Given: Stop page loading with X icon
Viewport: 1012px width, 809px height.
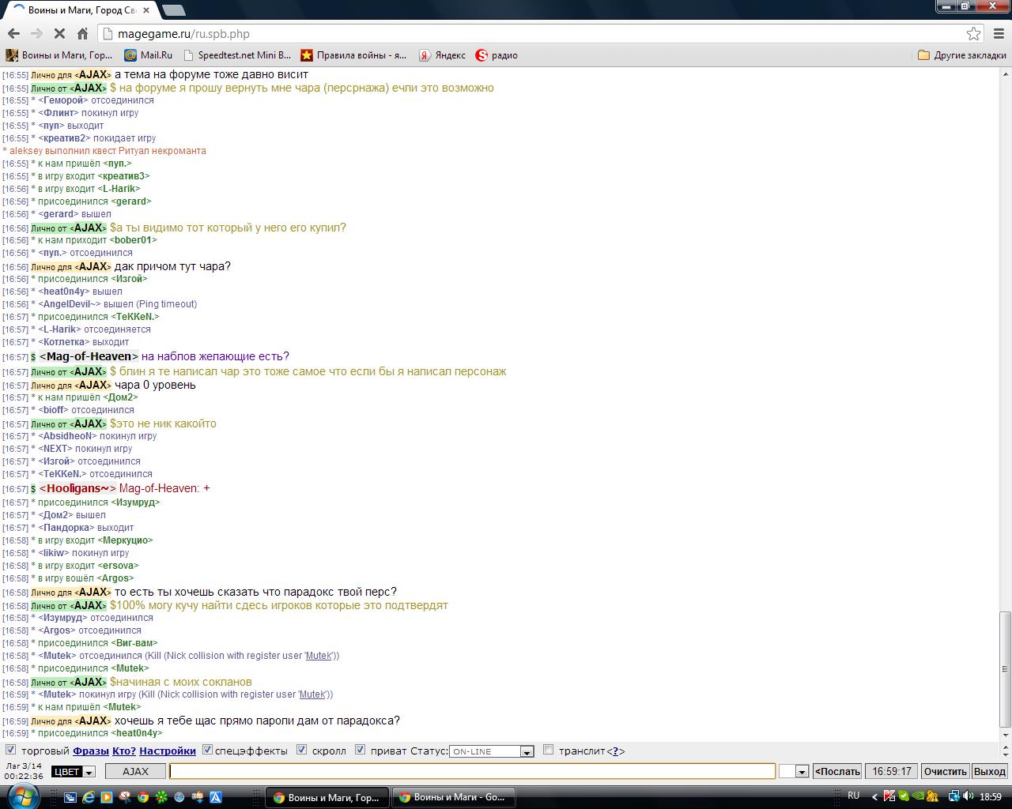Looking at the screenshot, I should tap(59, 33).
